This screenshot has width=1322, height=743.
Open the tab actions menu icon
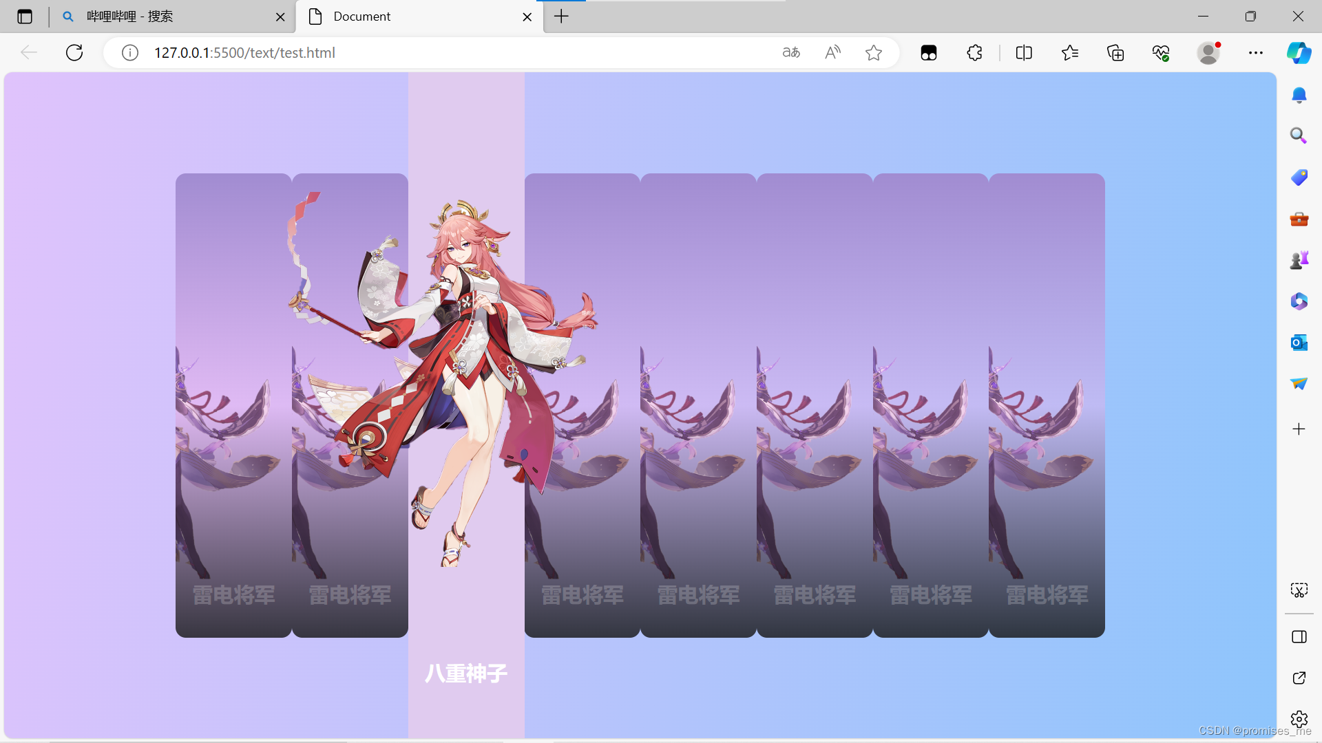[x=25, y=17]
